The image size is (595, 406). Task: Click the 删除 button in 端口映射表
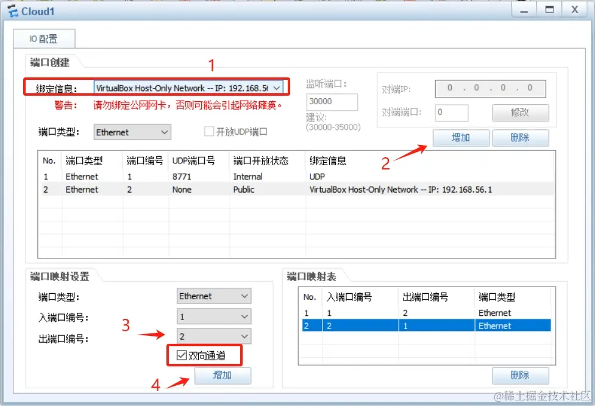click(x=520, y=376)
